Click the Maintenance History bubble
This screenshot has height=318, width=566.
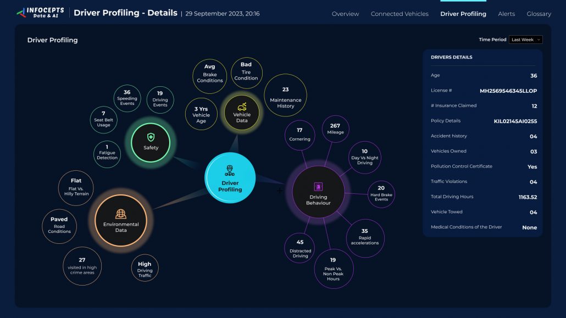coord(285,96)
